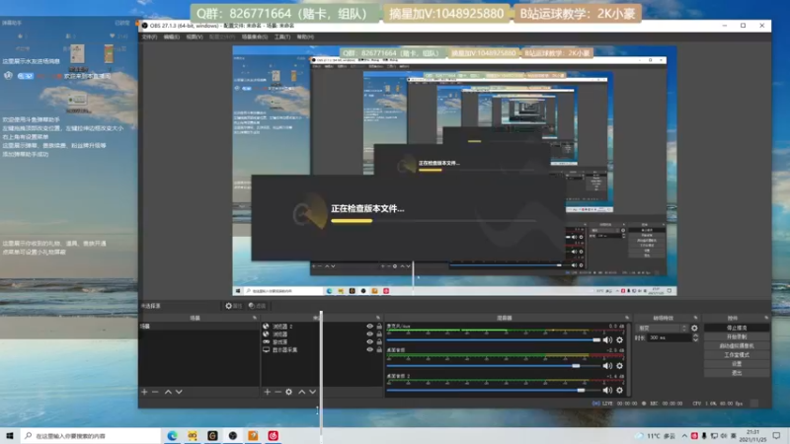Click 退出 to exit OBS
This screenshot has width=790, height=444.
coord(737,373)
